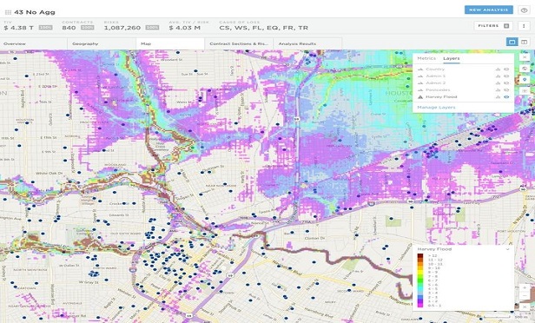Open the Manage Layers link

tap(436, 107)
